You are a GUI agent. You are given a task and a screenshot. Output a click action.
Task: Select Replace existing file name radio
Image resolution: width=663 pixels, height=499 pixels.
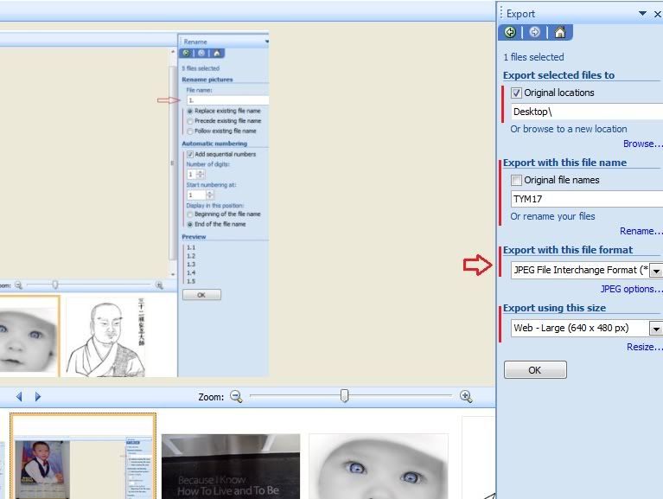[190, 111]
